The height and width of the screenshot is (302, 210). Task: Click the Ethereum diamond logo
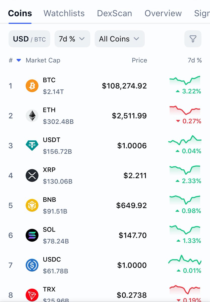click(32, 116)
